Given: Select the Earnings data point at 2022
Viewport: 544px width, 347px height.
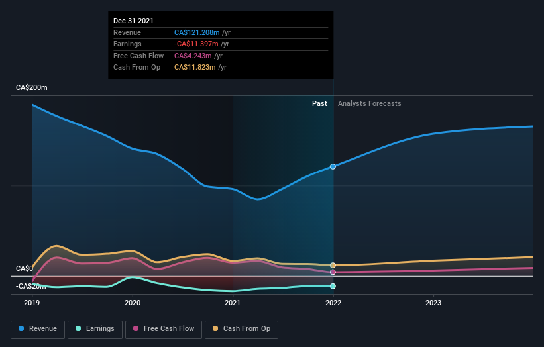Looking at the screenshot, I should click(333, 286).
